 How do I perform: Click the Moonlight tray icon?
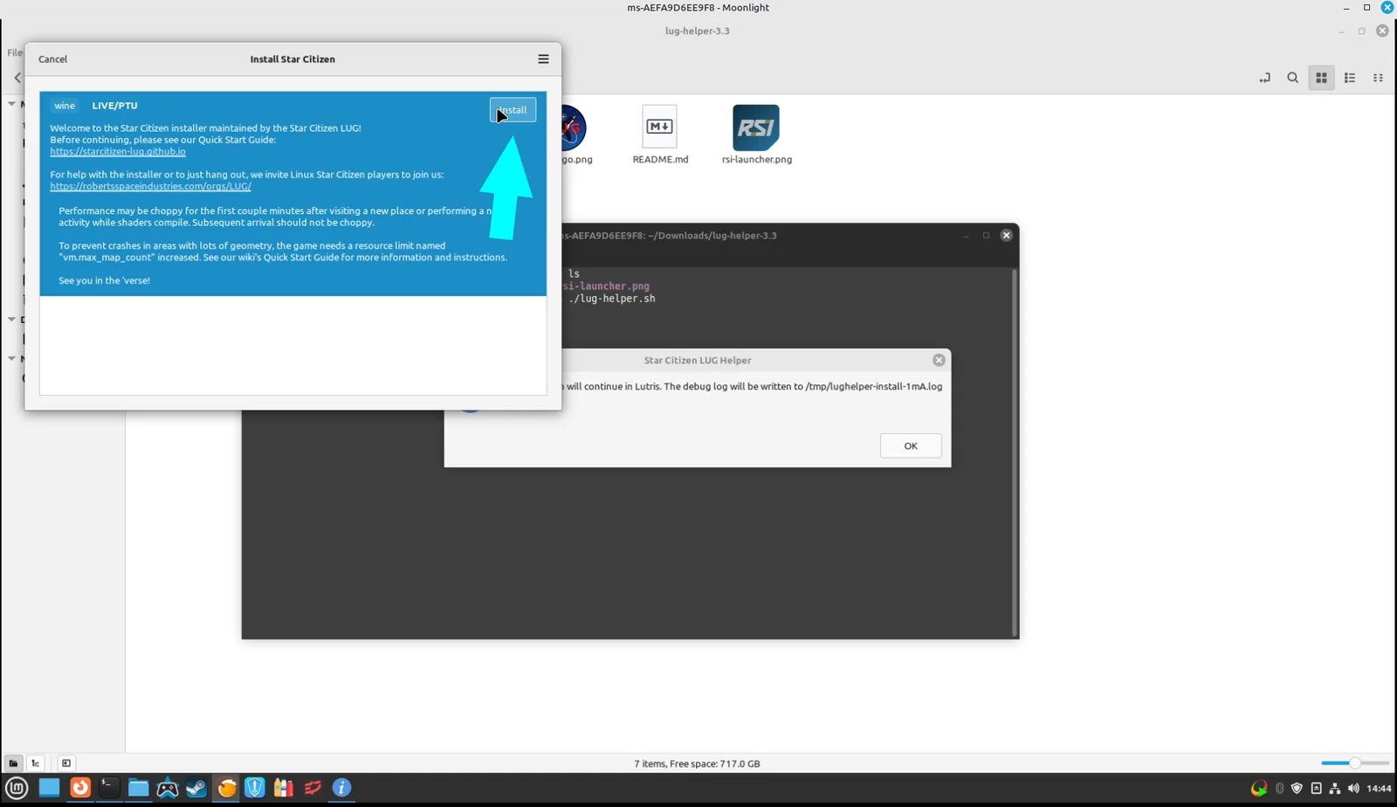pyautogui.click(x=1259, y=789)
